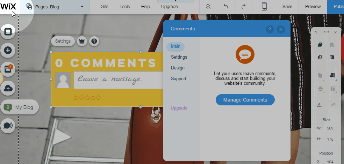This screenshot has height=164, width=344.
Task: Open the Pages: Blog dropdown
Action: [x=55, y=7]
